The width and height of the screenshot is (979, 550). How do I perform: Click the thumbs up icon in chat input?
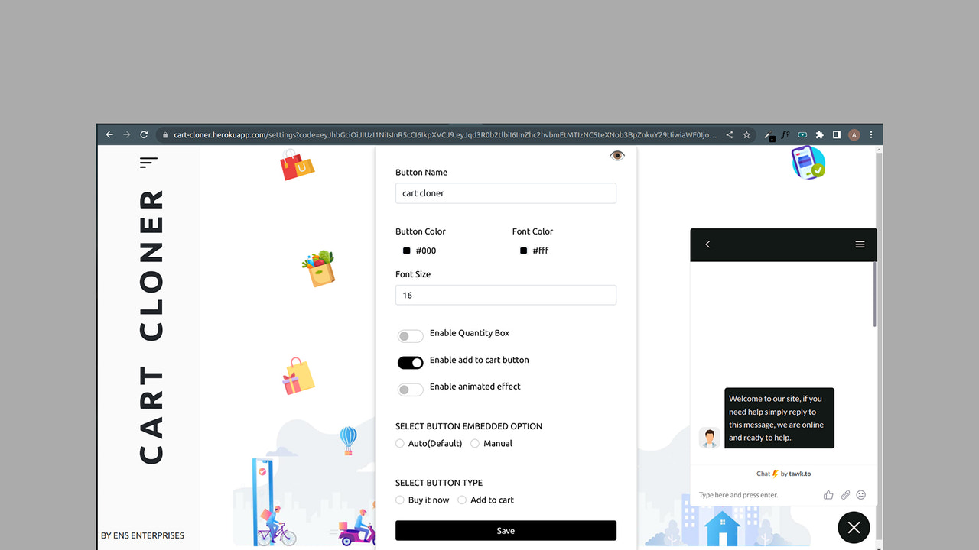pyautogui.click(x=828, y=495)
